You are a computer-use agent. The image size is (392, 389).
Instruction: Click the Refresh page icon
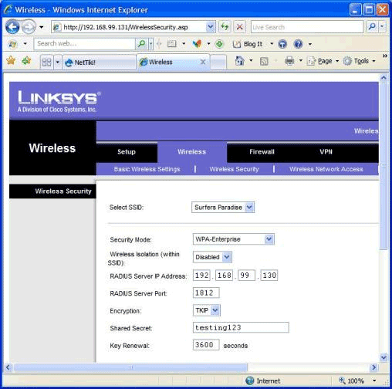click(225, 27)
